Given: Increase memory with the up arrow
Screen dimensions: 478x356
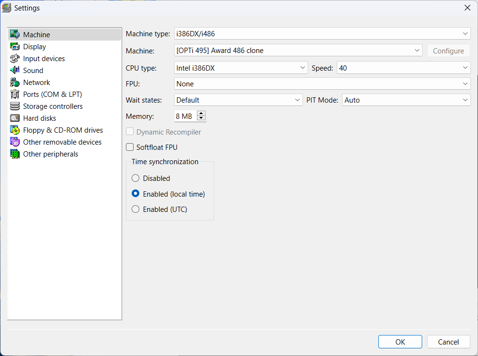Looking at the screenshot, I should pos(201,114).
